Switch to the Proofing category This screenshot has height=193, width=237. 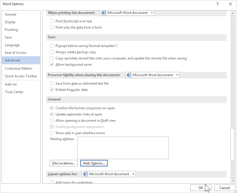pos(11,30)
